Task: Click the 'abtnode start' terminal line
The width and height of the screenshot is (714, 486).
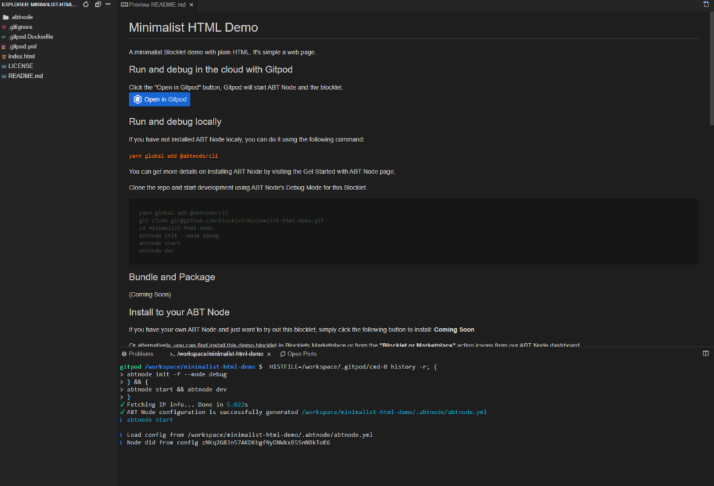Action: [x=149, y=419]
